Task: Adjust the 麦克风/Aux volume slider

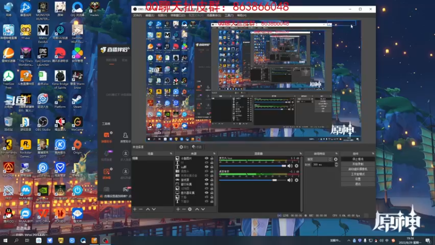Action: (x=252, y=166)
